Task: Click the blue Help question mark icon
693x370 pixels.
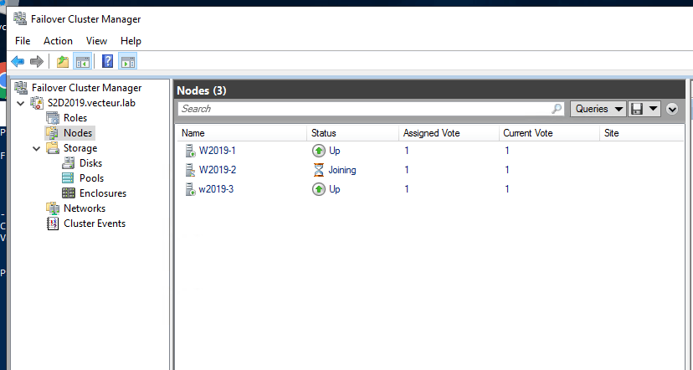Action: (x=107, y=61)
